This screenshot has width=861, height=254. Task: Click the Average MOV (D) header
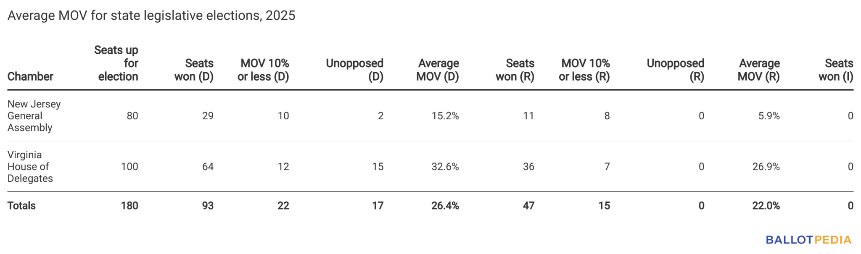click(438, 70)
